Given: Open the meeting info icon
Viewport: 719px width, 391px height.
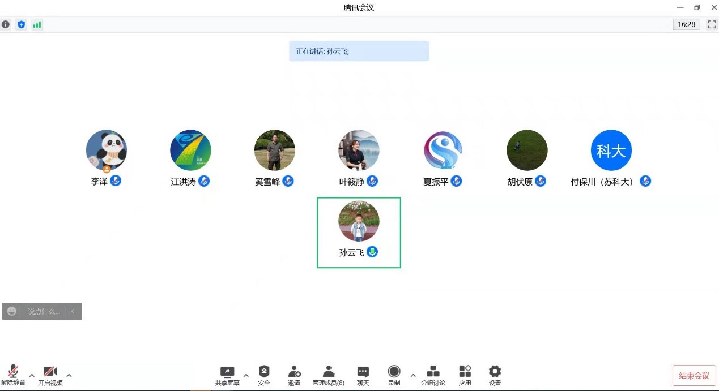Looking at the screenshot, I should click(6, 24).
